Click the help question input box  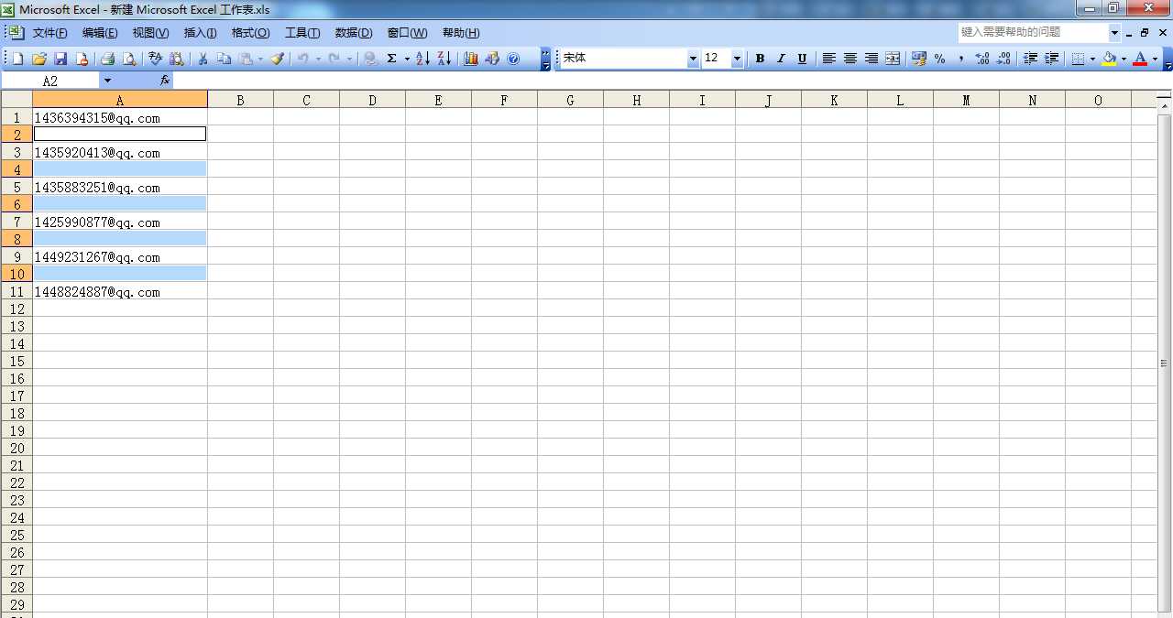[1033, 32]
